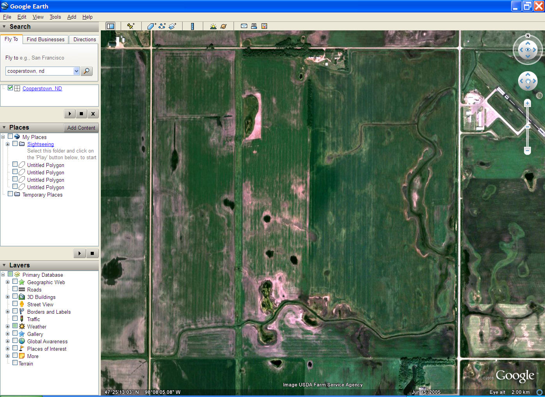Open the View menu
545x397 pixels.
click(x=38, y=17)
